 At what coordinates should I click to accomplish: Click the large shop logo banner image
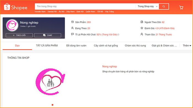[50, 82]
